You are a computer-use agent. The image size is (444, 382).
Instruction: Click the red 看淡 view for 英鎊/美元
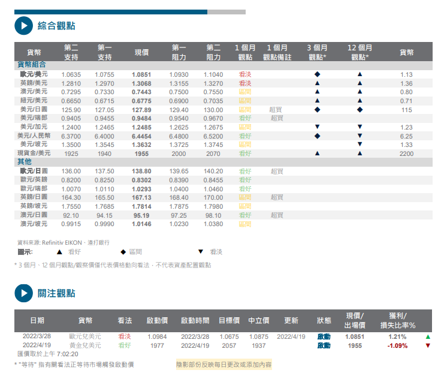244,83
